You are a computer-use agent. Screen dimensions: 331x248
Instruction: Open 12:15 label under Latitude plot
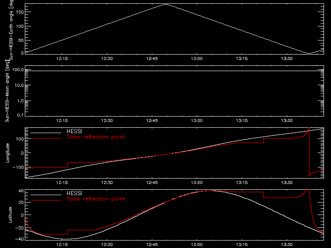click(62, 244)
